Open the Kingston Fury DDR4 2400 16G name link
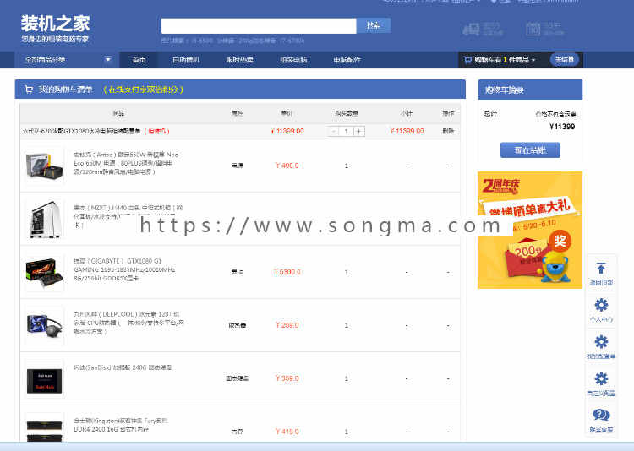Viewport: 634px width, 451px height. tap(121, 425)
